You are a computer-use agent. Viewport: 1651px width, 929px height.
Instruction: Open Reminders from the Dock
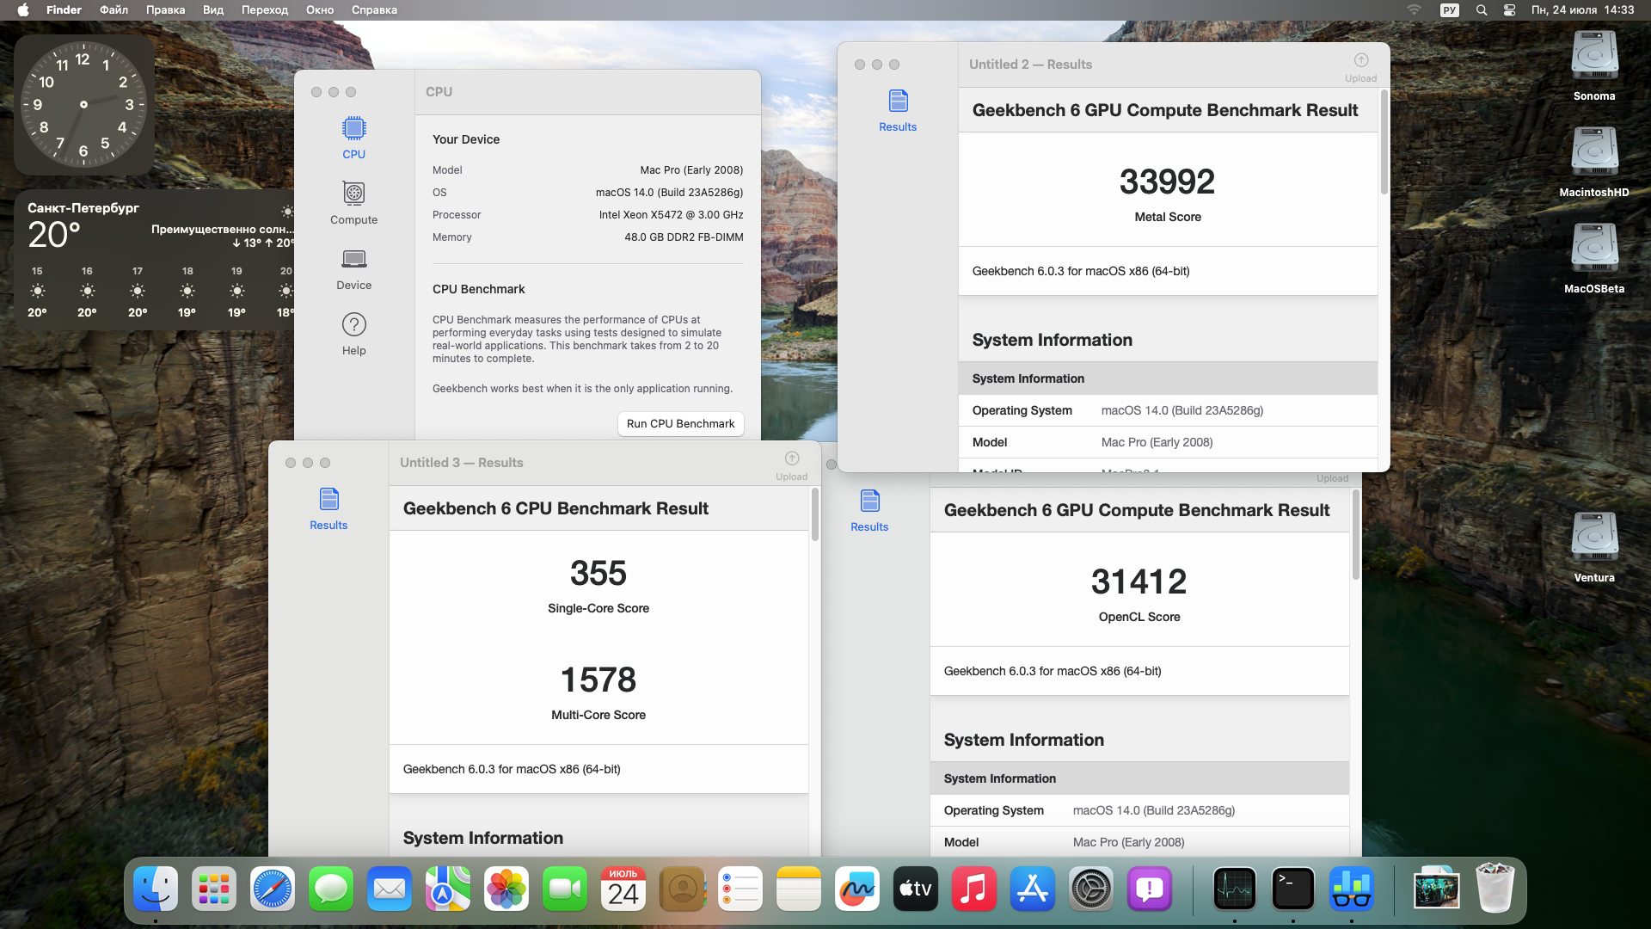[x=740, y=889]
